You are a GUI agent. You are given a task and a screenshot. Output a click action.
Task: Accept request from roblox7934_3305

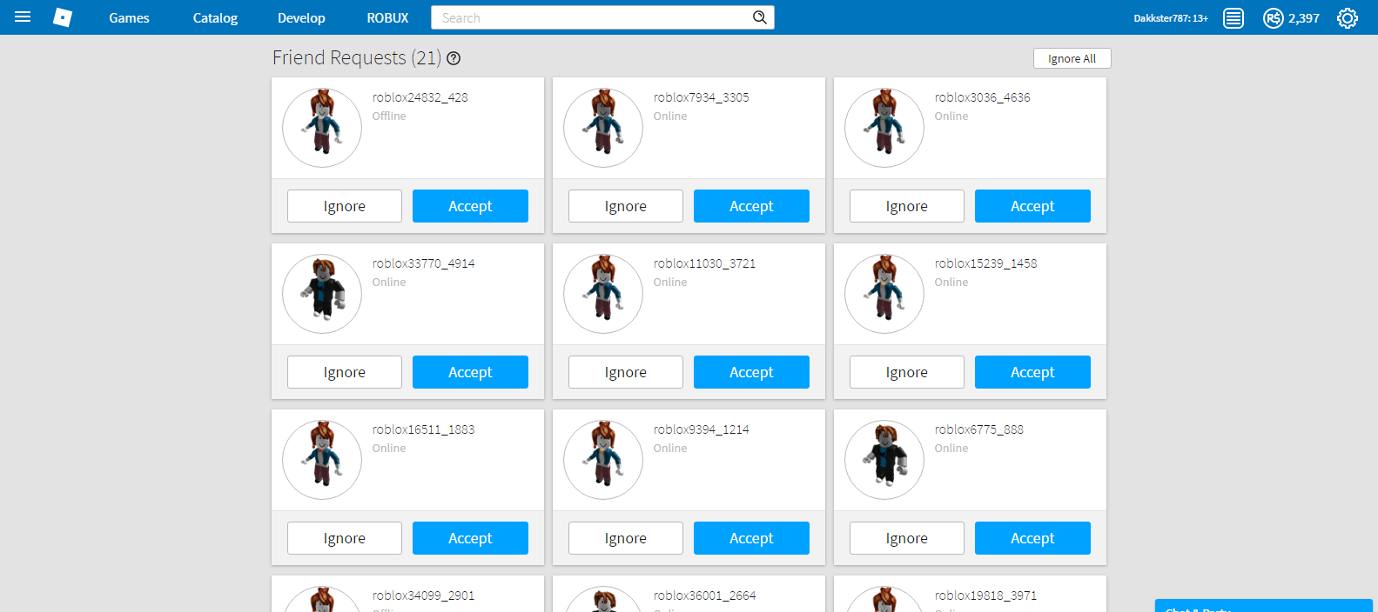coord(751,206)
